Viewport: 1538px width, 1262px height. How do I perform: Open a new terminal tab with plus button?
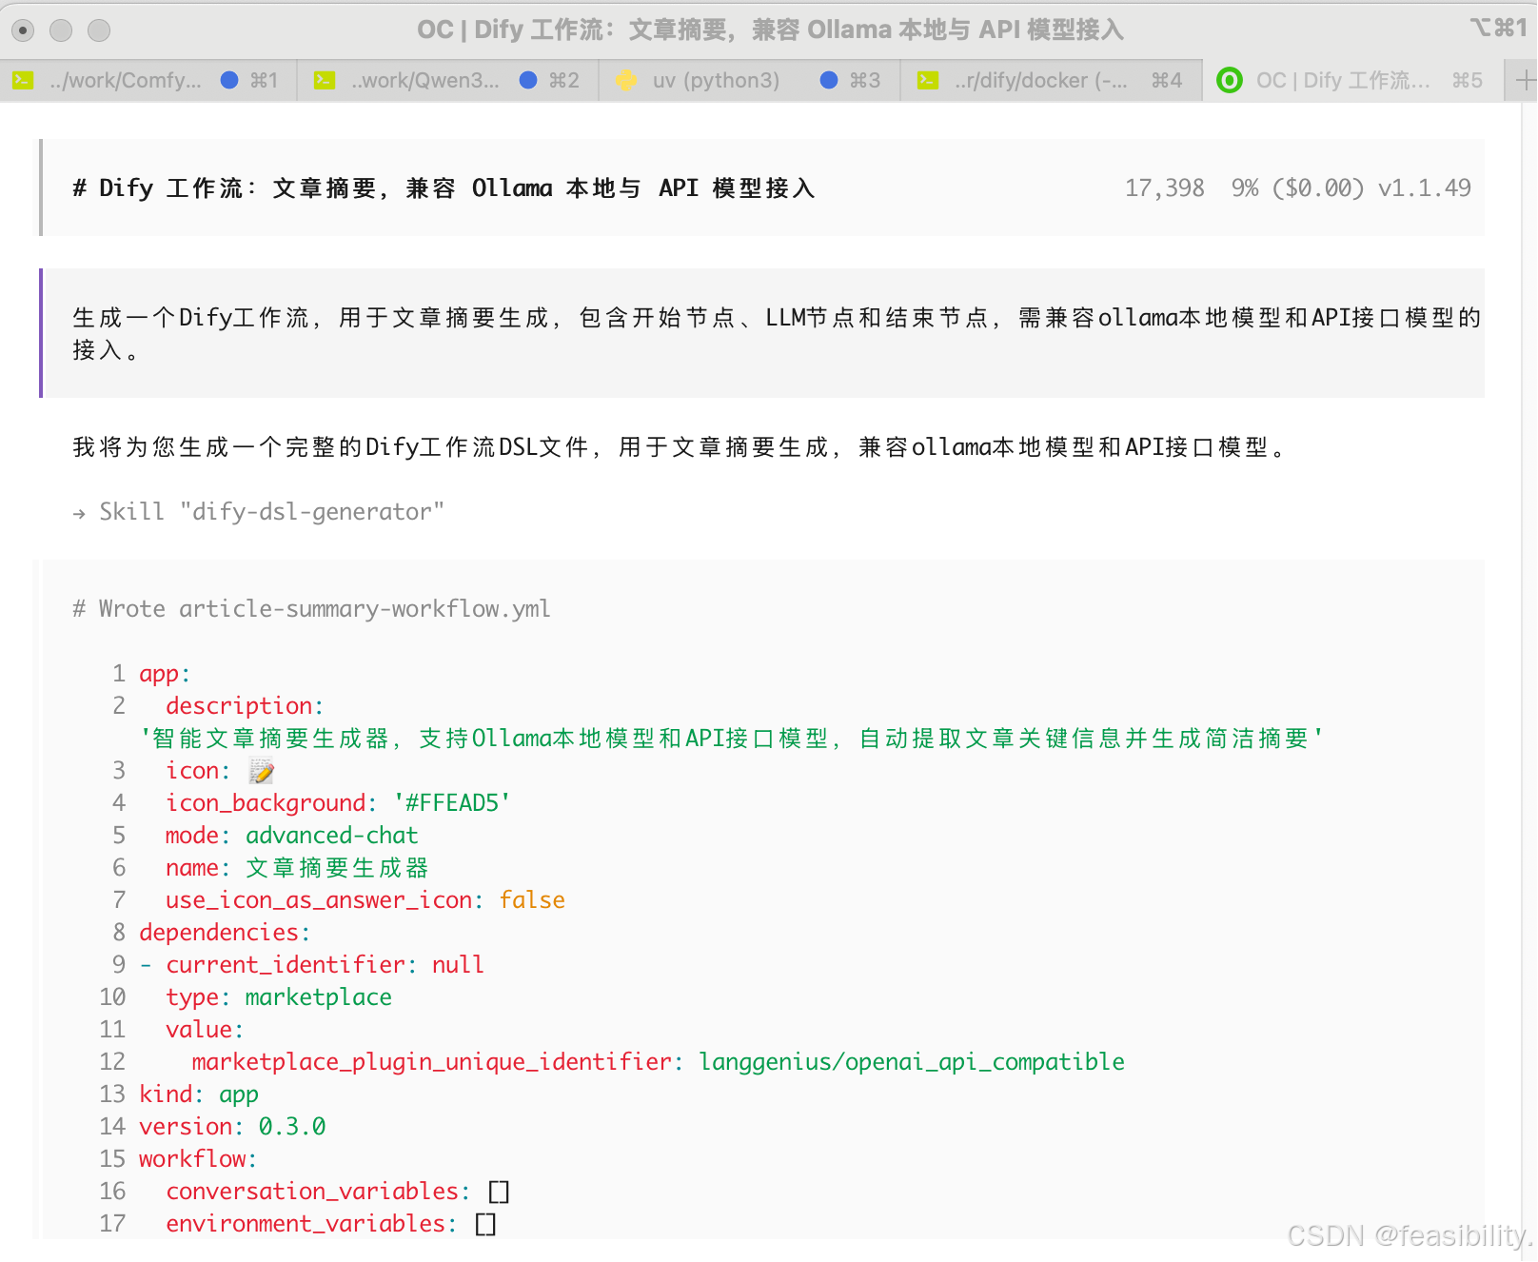(x=1524, y=81)
